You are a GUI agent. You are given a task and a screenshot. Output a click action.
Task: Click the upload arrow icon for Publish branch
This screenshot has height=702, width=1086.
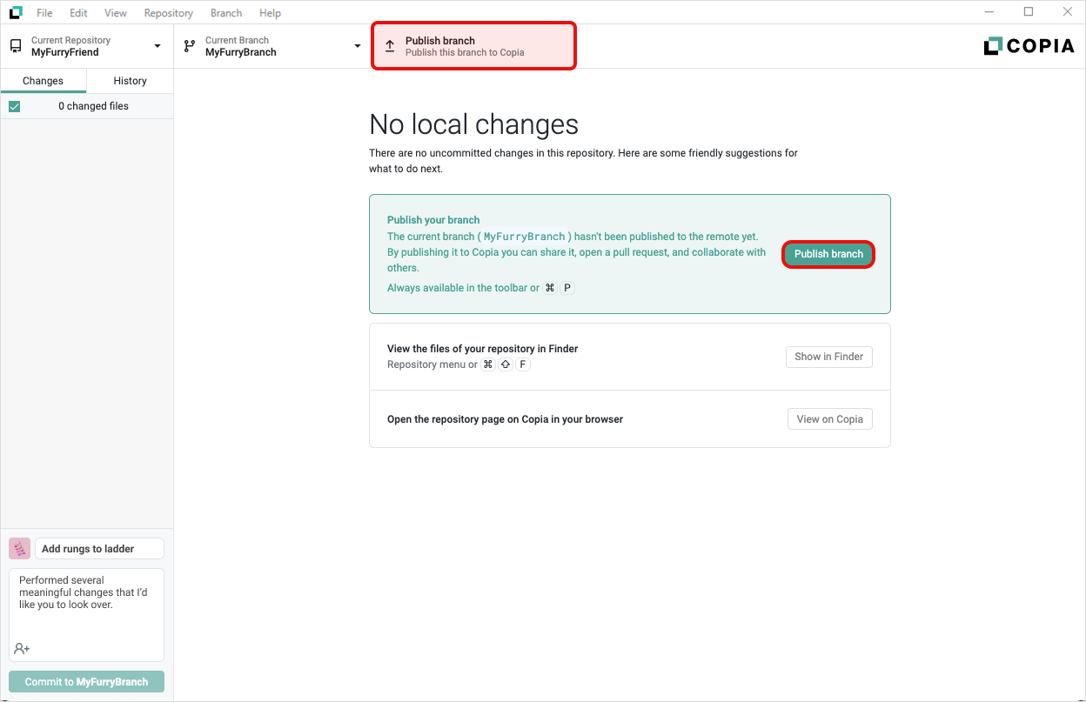coord(390,46)
